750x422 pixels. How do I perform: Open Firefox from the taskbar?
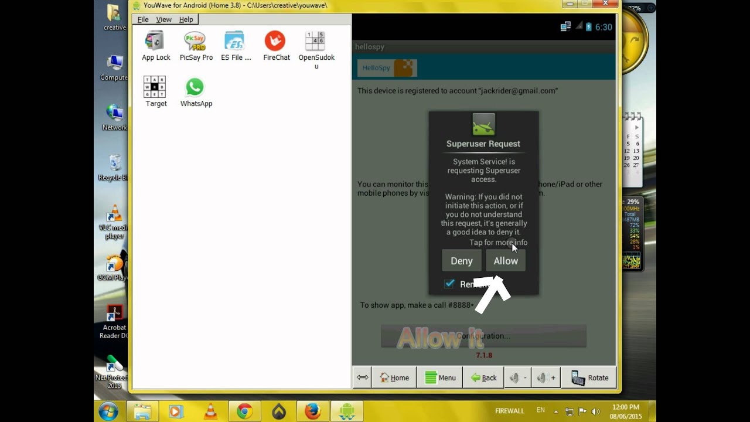[x=313, y=411]
